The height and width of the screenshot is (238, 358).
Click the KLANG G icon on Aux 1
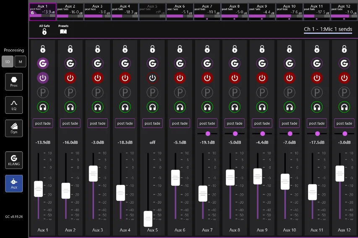[43, 63]
